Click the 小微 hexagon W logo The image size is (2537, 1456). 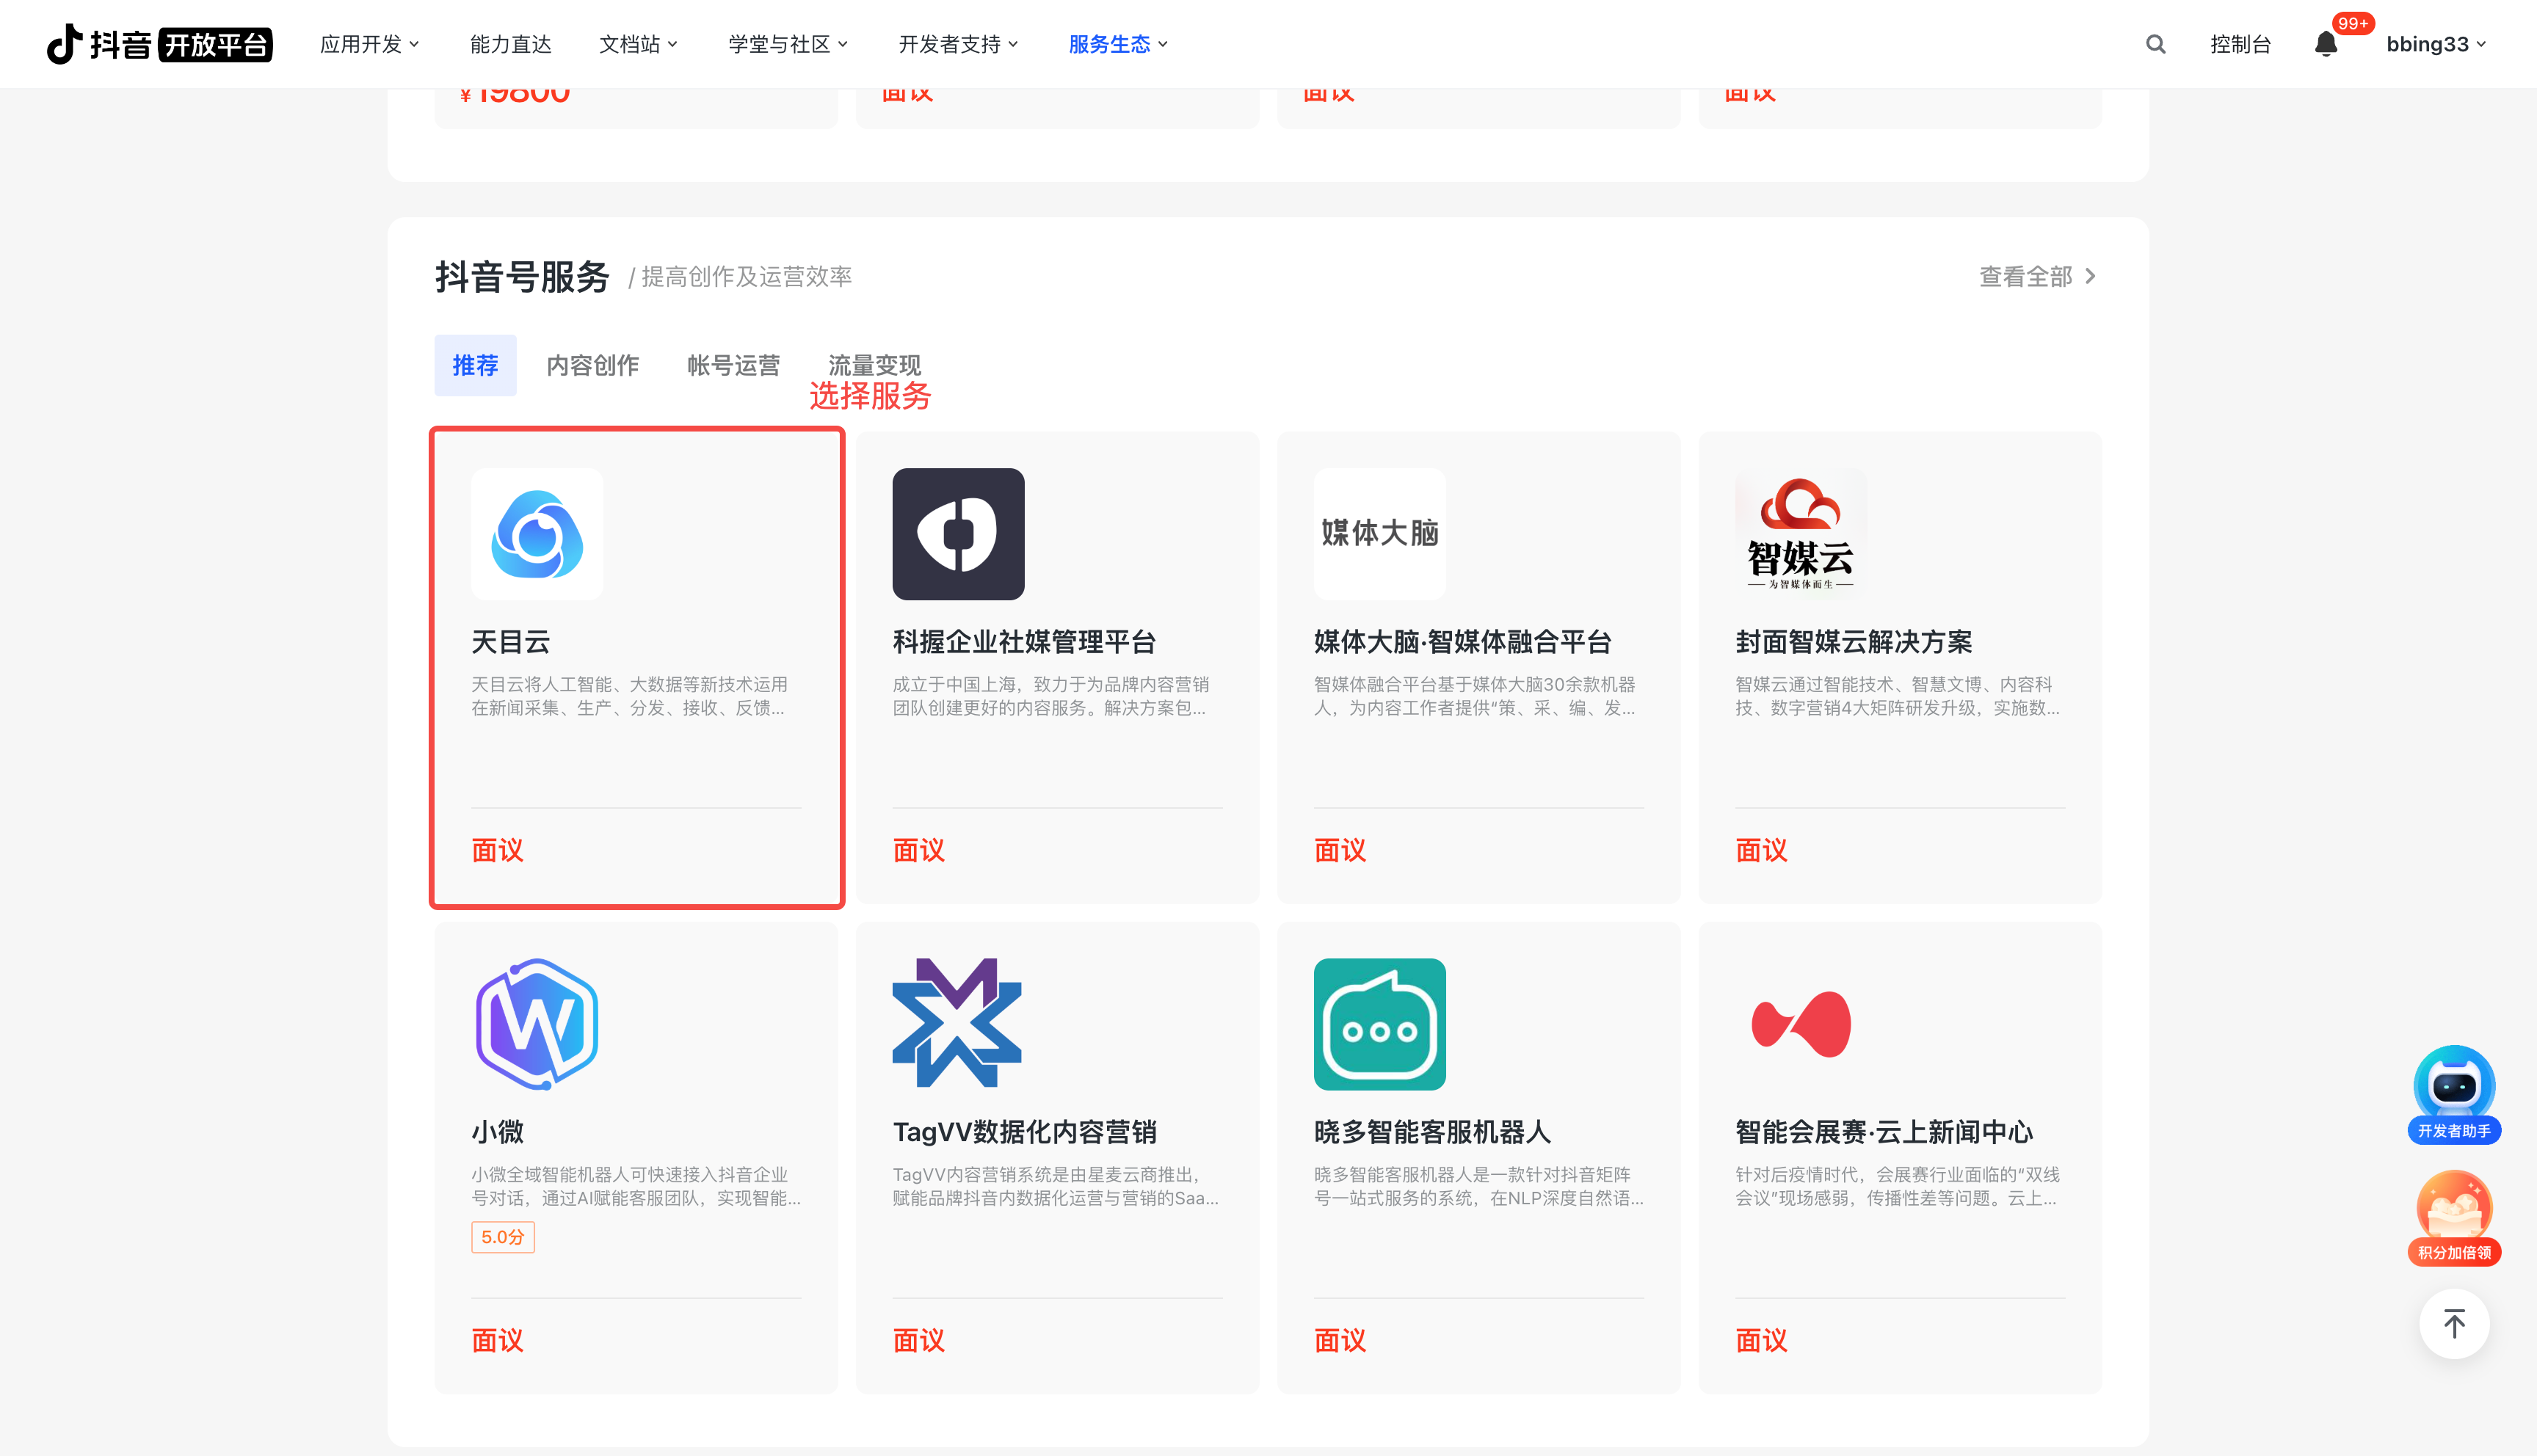[x=537, y=1024]
